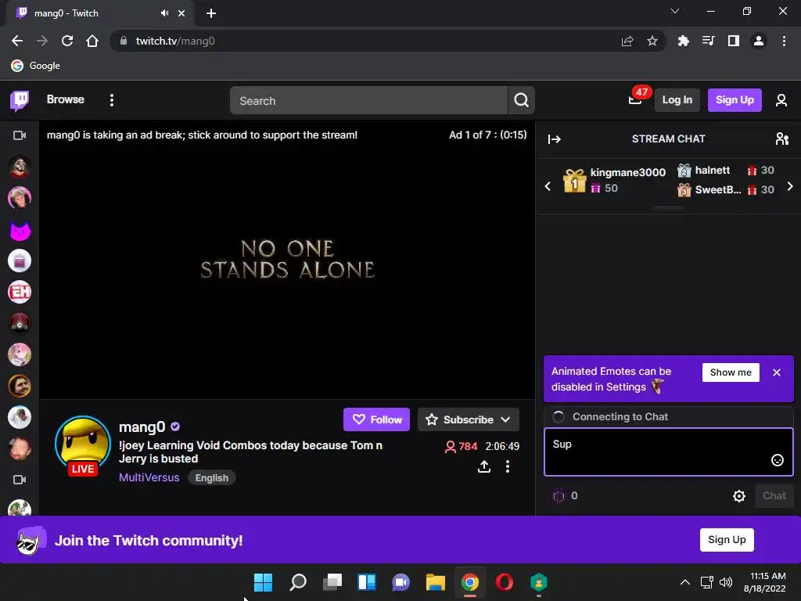Open the pink cat channel avatar

[20, 231]
